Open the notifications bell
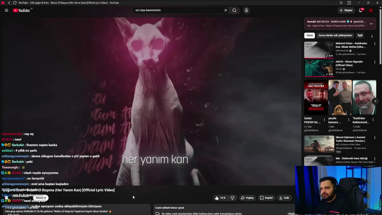Screen dimensions: 382x215 (x=361, y=10)
